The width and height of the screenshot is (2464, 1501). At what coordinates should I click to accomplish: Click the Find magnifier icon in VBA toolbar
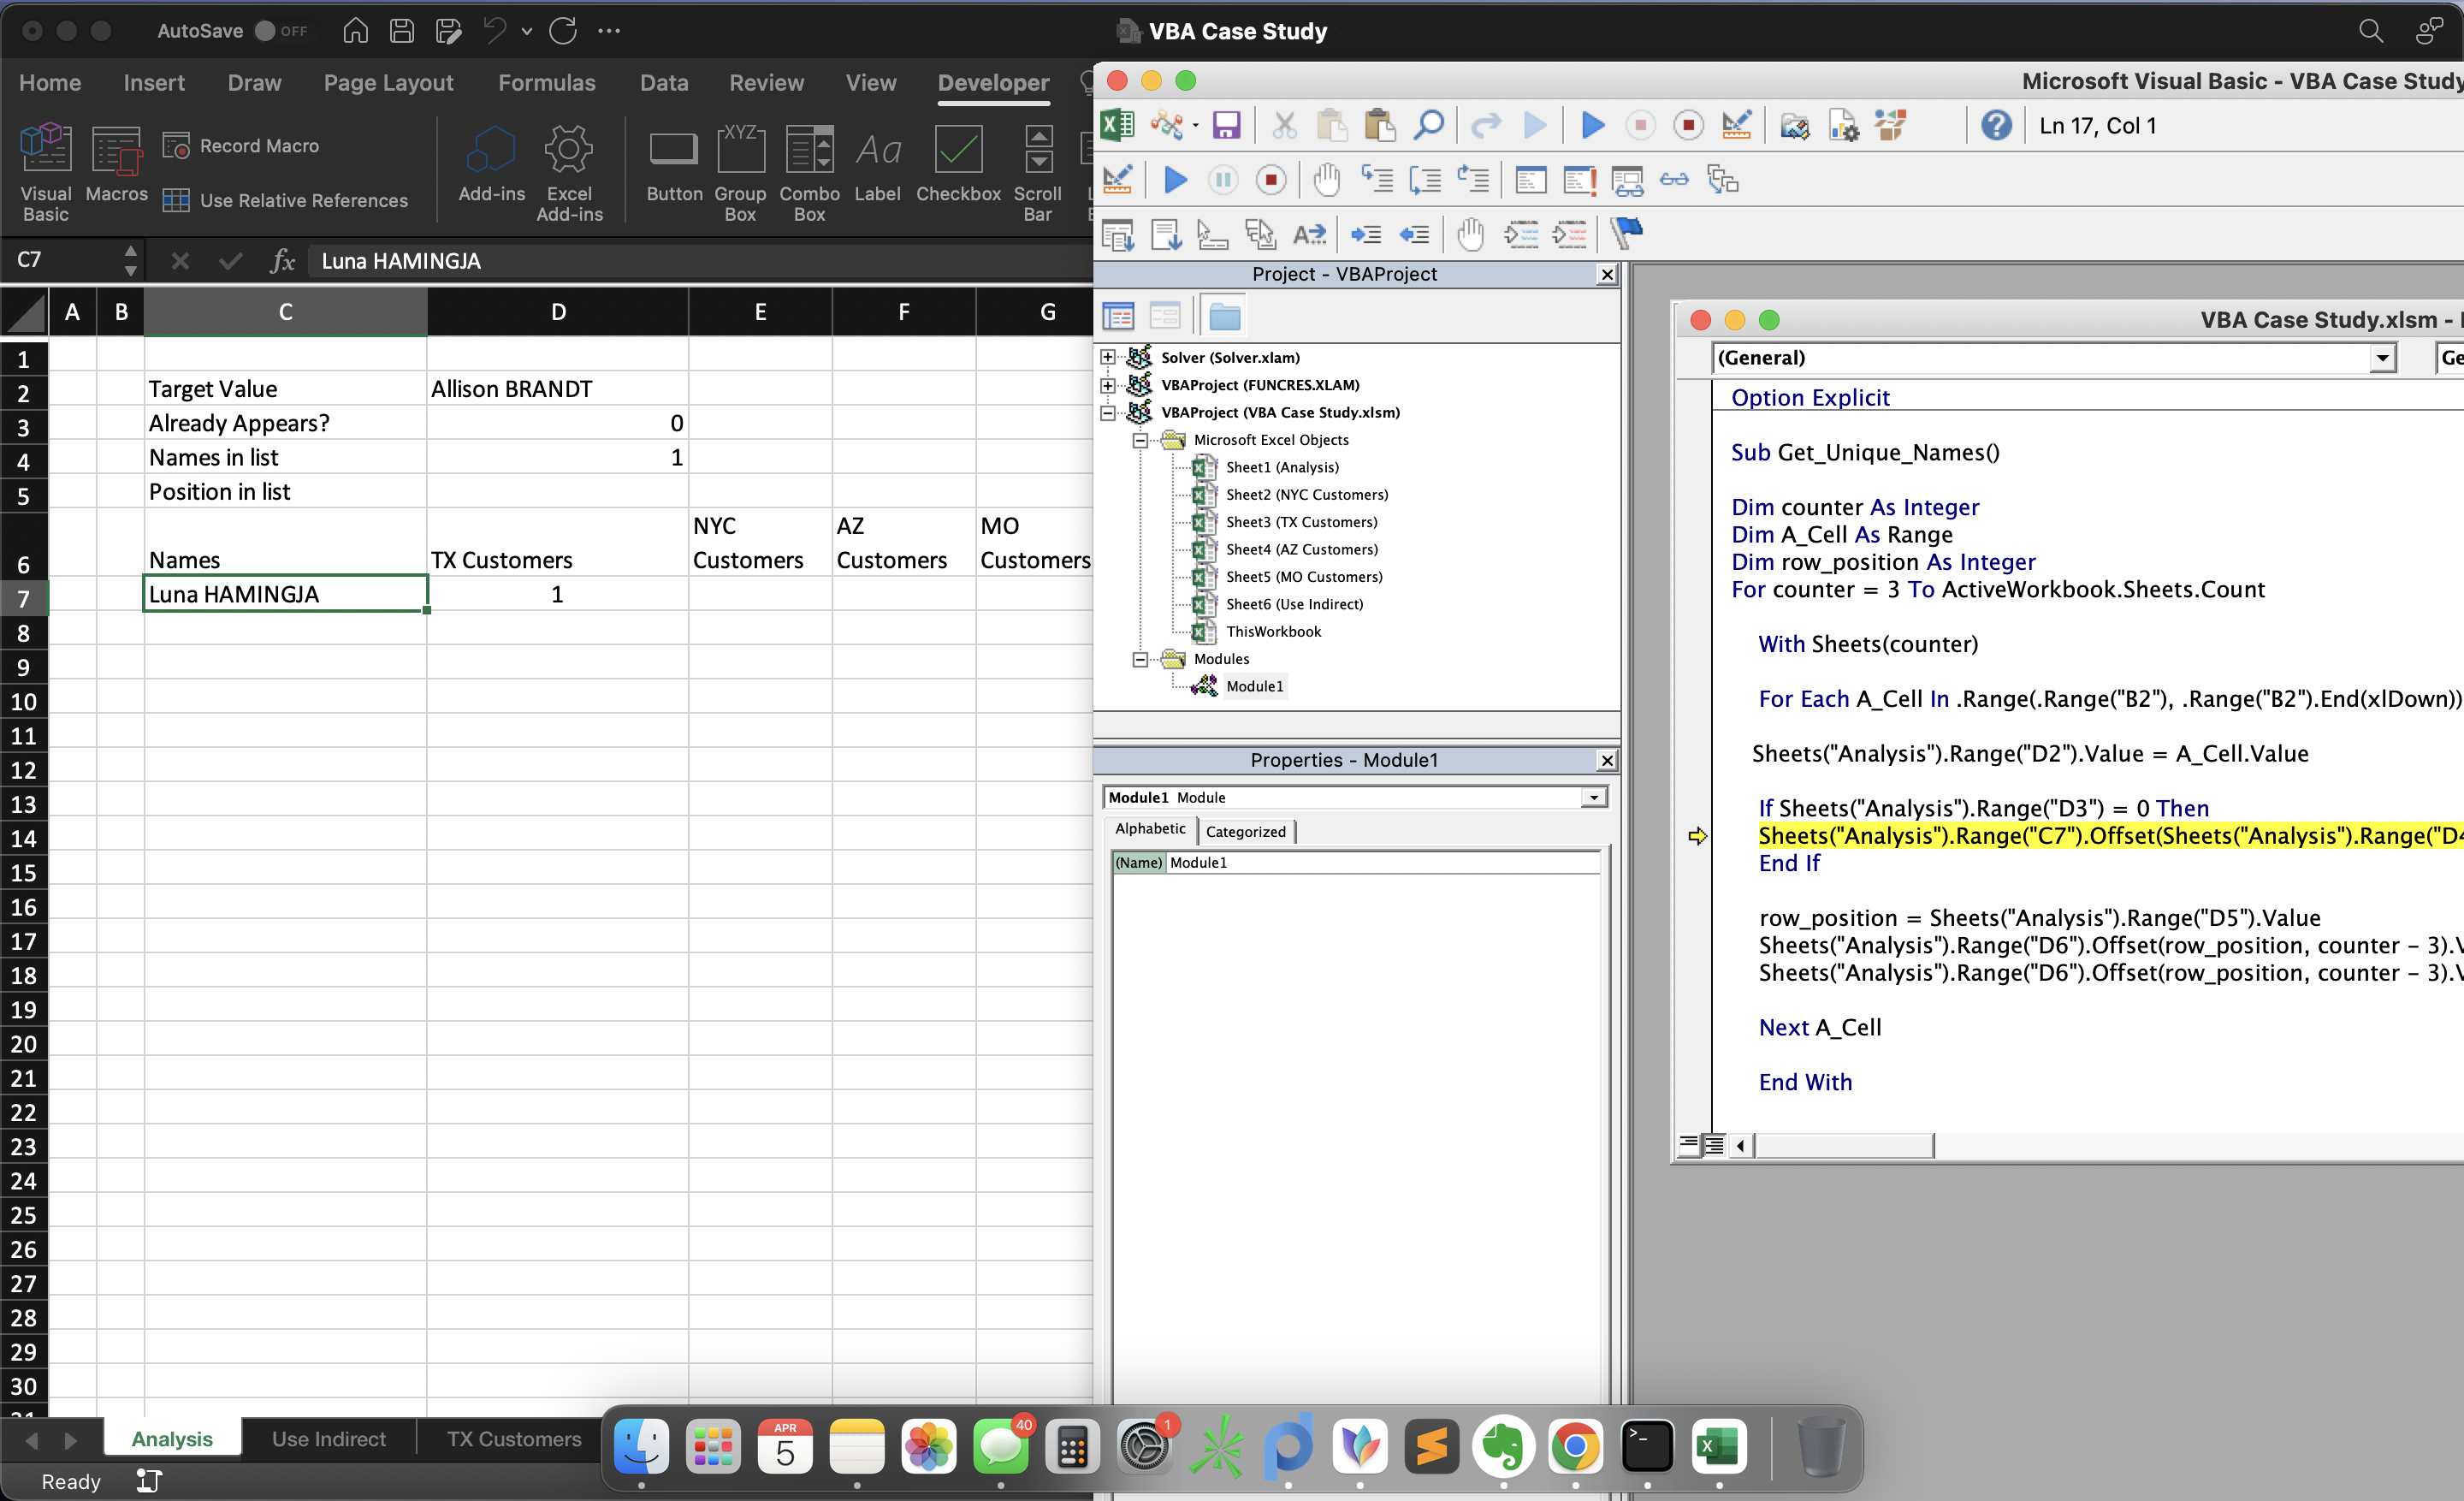(x=1428, y=126)
